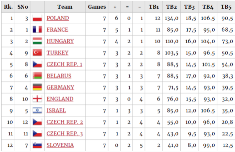
Task: Click the Rk. column header
Action: [x=8, y=7]
